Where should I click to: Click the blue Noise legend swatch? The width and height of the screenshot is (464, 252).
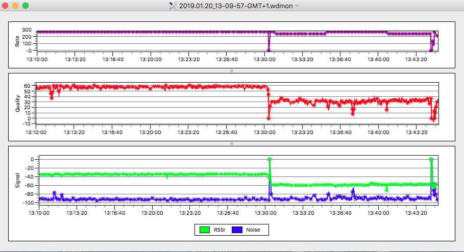(x=237, y=230)
